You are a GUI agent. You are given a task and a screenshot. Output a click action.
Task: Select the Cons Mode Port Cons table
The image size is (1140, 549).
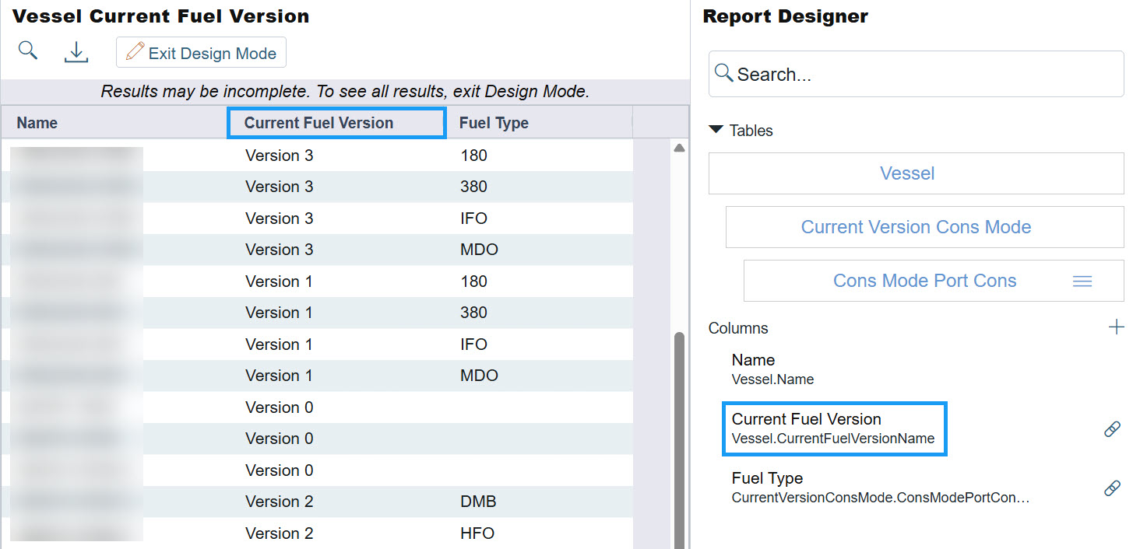pos(924,281)
